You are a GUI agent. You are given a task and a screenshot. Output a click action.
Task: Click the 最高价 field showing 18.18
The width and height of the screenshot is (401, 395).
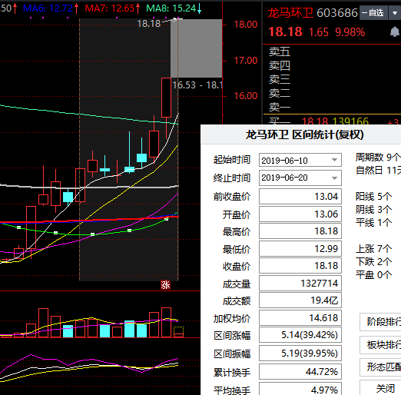(300, 231)
